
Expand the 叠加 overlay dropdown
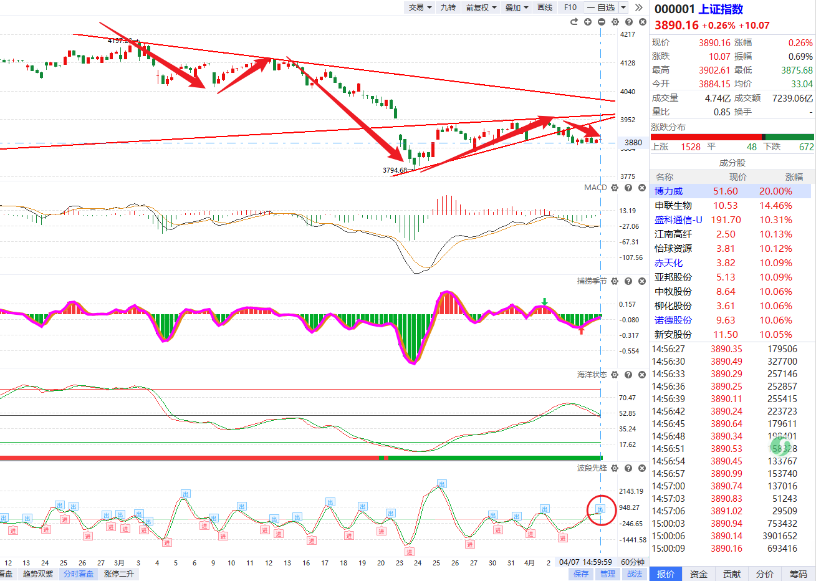pyautogui.click(x=516, y=7)
